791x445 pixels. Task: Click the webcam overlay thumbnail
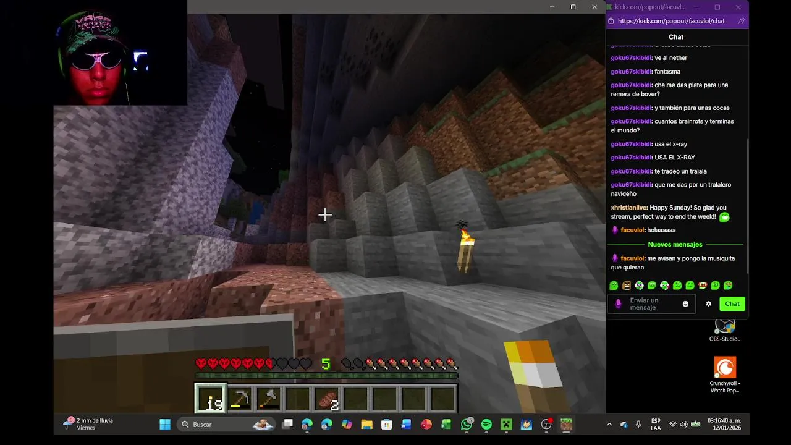point(120,53)
